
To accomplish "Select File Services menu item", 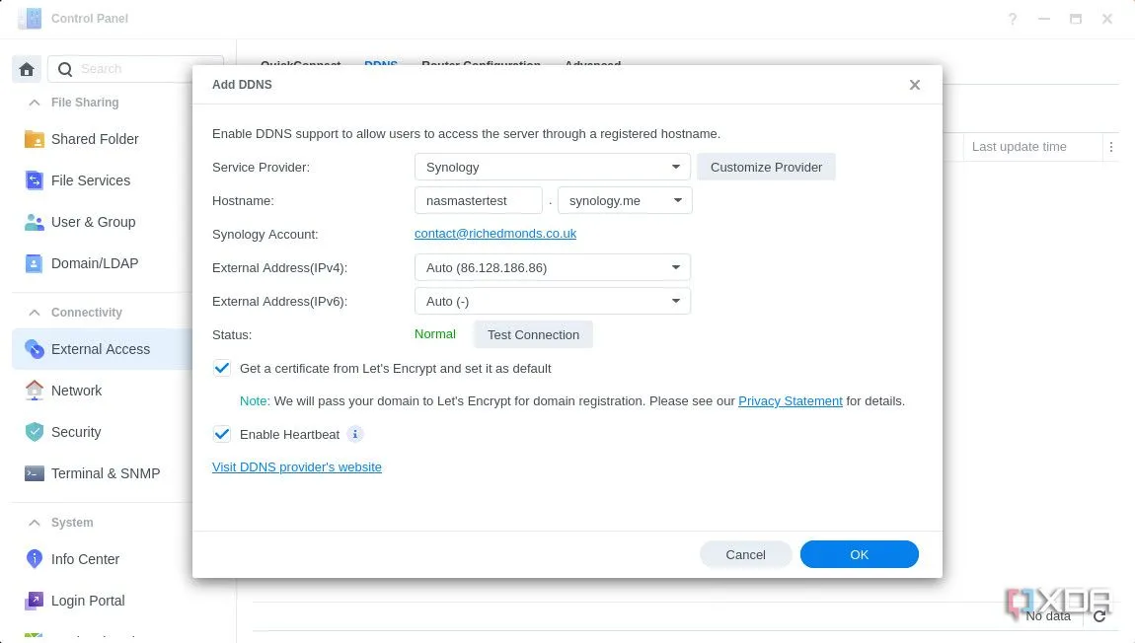I will point(102,180).
